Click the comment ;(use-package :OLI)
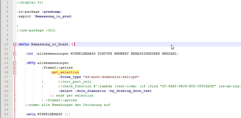The width and height of the screenshot is (241, 118). coord(36,30)
